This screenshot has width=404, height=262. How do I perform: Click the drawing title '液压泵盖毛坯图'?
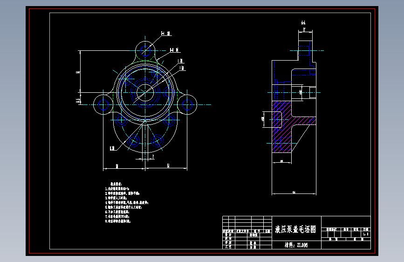pyautogui.click(x=295, y=229)
